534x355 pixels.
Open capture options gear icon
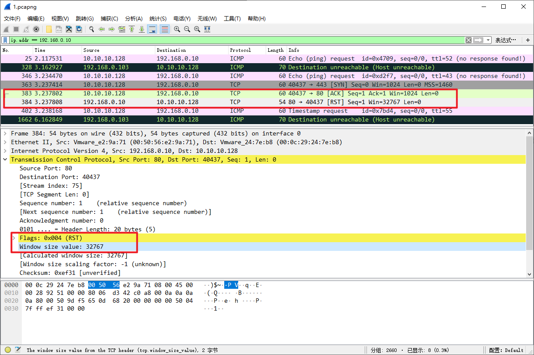[x=36, y=29]
